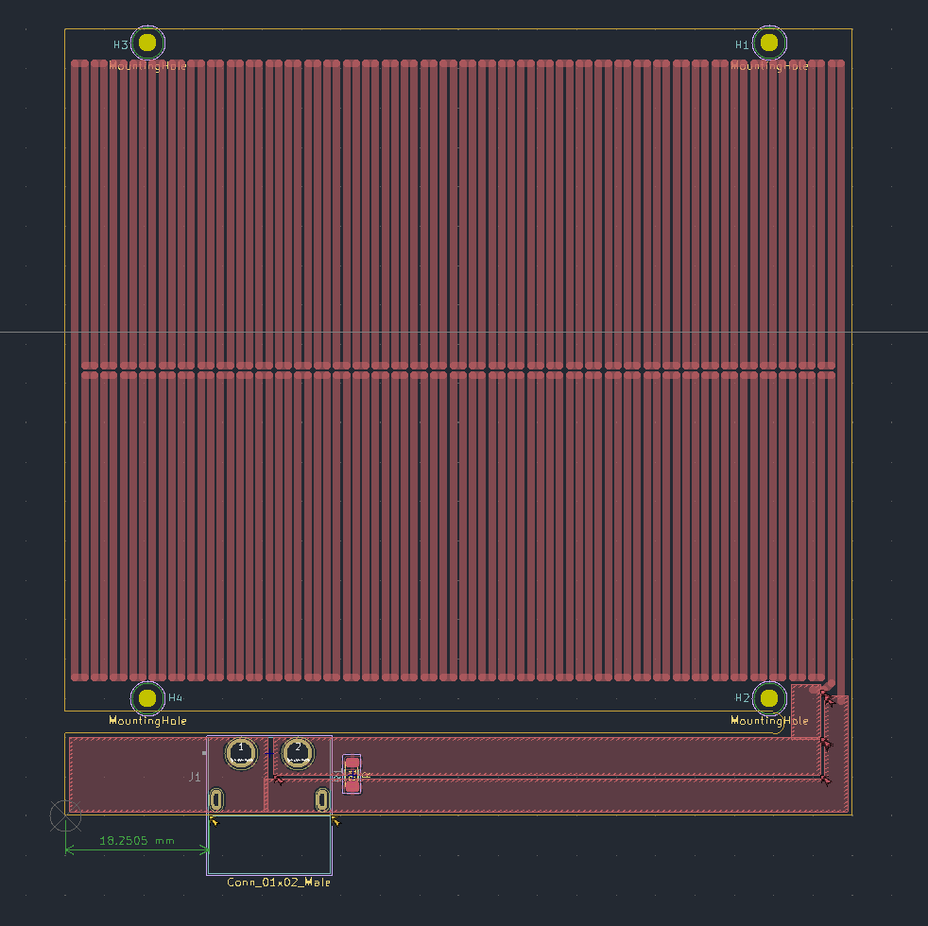
Task: Click the Conn_01x02_Male footprint label
Action: click(279, 882)
